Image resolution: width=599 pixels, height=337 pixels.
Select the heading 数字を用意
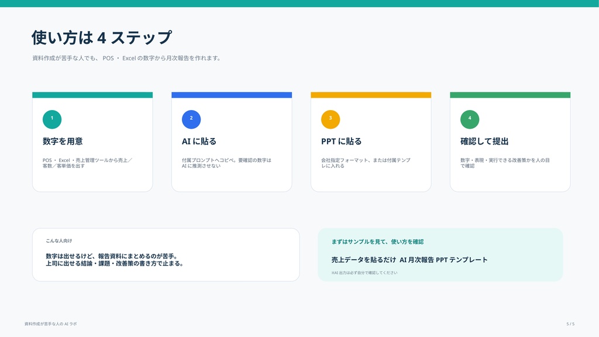[x=63, y=142]
